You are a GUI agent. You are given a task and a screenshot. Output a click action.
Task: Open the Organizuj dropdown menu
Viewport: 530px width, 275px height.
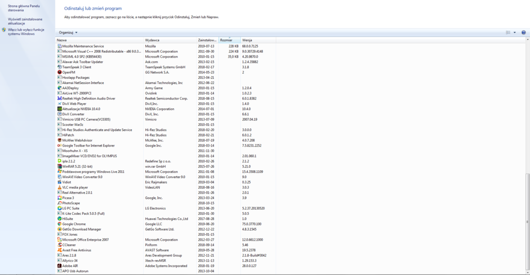pos(68,32)
